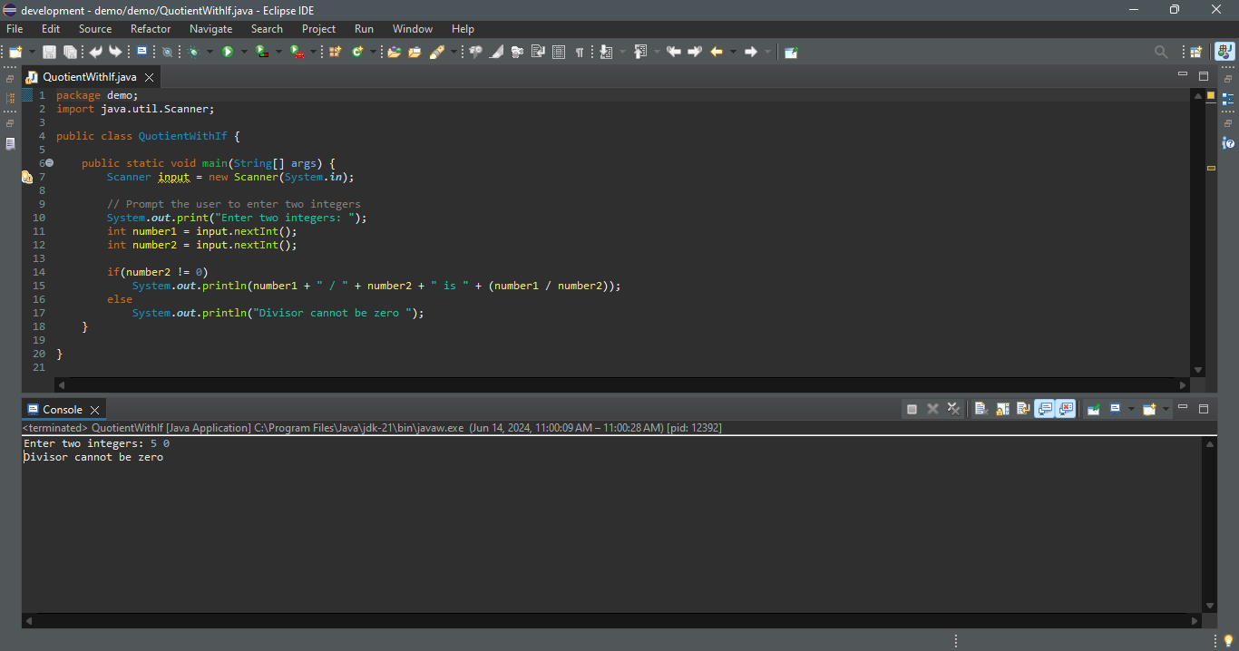The image size is (1239, 651).
Task: Click the Clear Console icon
Action: (x=980, y=409)
